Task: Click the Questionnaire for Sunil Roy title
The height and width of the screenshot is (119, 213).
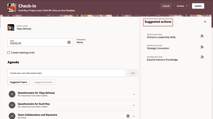Action: 34,104
